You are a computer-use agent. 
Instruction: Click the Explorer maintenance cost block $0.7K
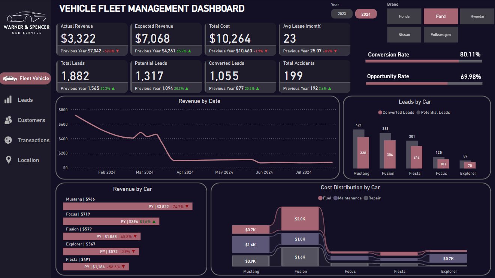click(448, 258)
